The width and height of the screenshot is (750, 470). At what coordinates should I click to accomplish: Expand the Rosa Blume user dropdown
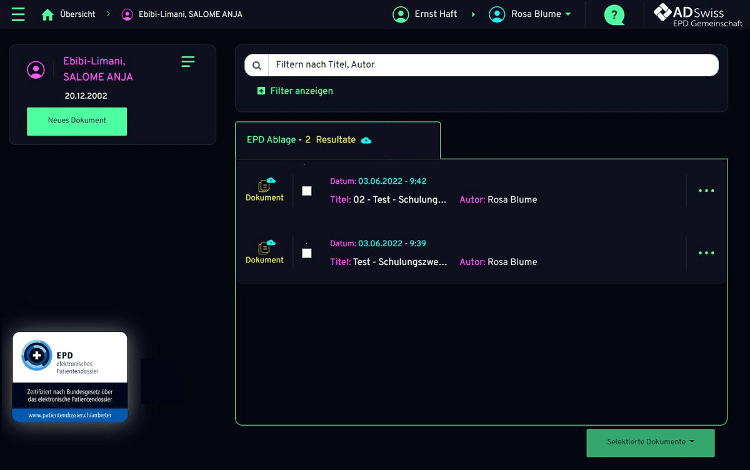pyautogui.click(x=567, y=14)
